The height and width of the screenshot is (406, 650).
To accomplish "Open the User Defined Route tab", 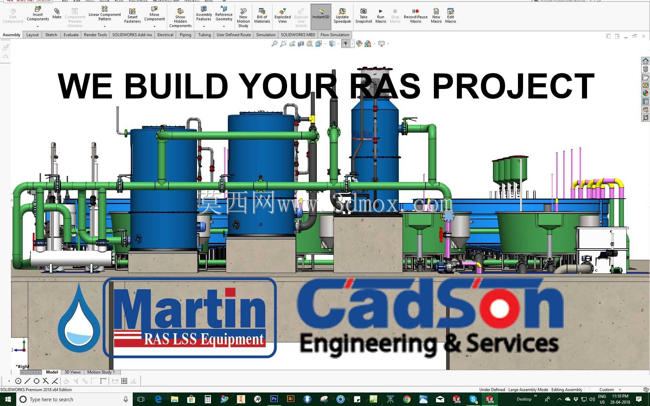I will point(234,35).
